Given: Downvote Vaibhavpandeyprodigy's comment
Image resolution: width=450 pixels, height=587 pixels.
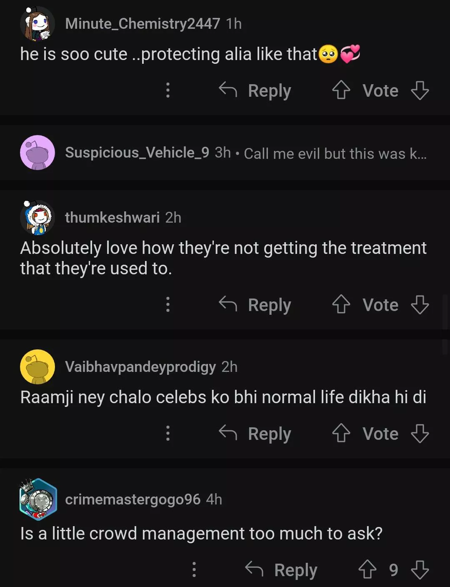Looking at the screenshot, I should point(420,433).
